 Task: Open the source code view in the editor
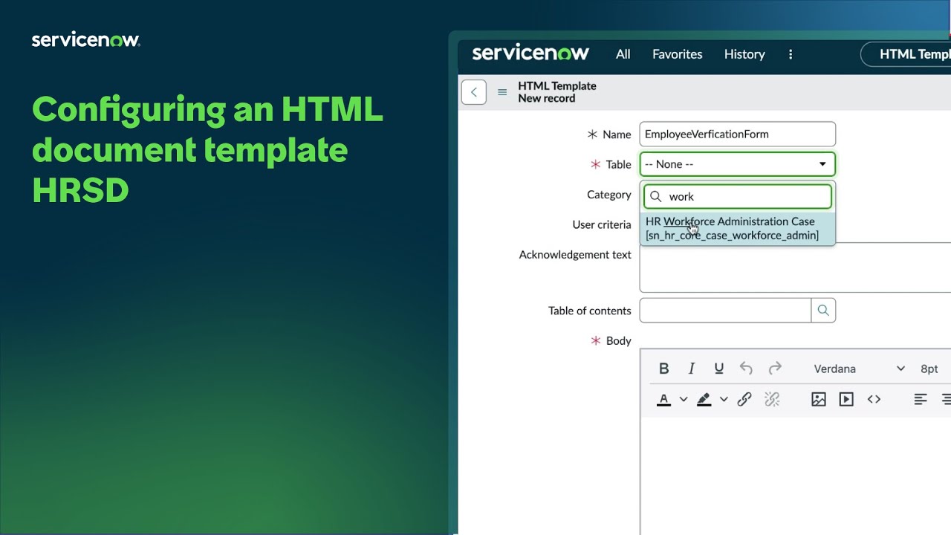point(874,399)
